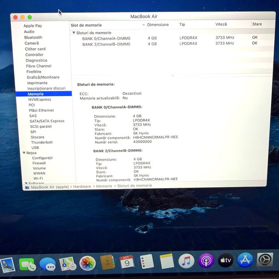Select PCI in sidebar
Viewport: 279px width, 279px height.
(x=31, y=105)
